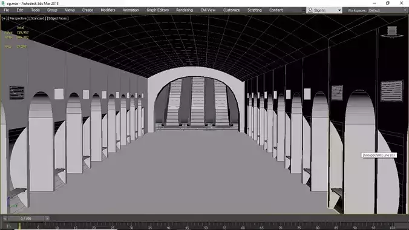Open the Views menu
This screenshot has height=230, width=409.
[70, 10]
